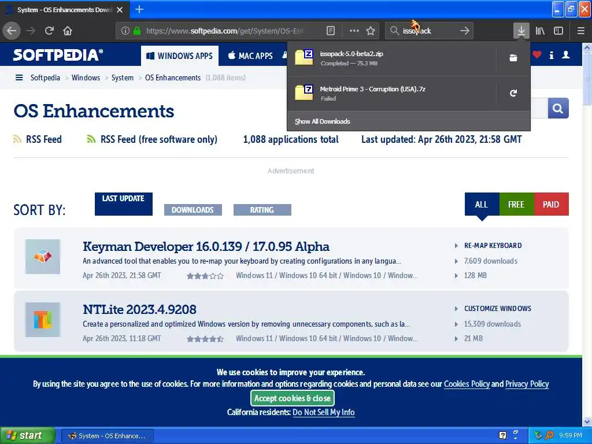Click Accept cookies & close button
592x444 pixels.
292,398
